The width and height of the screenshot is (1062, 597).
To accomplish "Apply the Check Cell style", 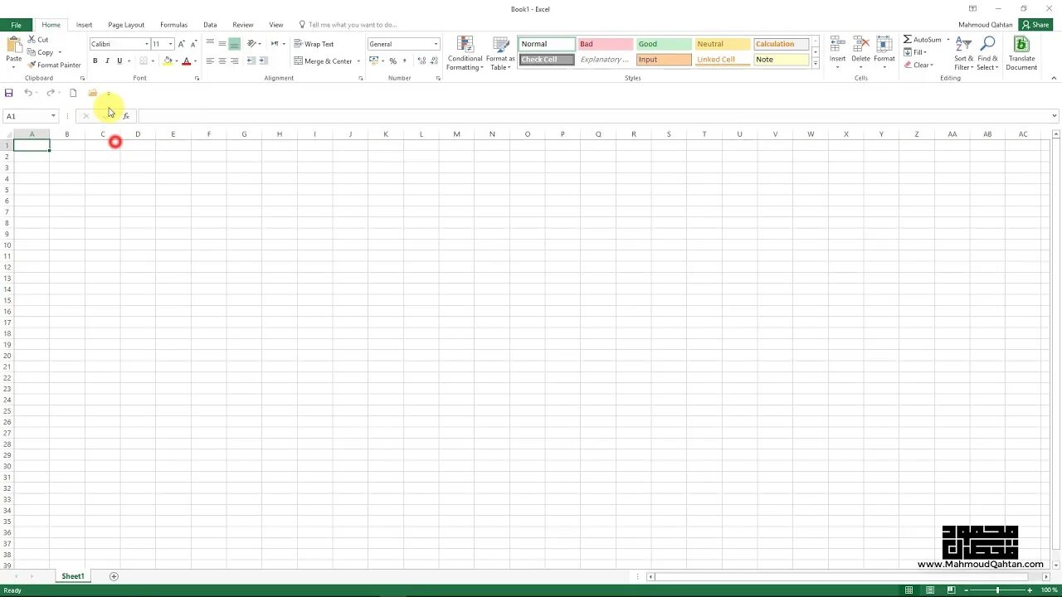I will click(x=547, y=60).
